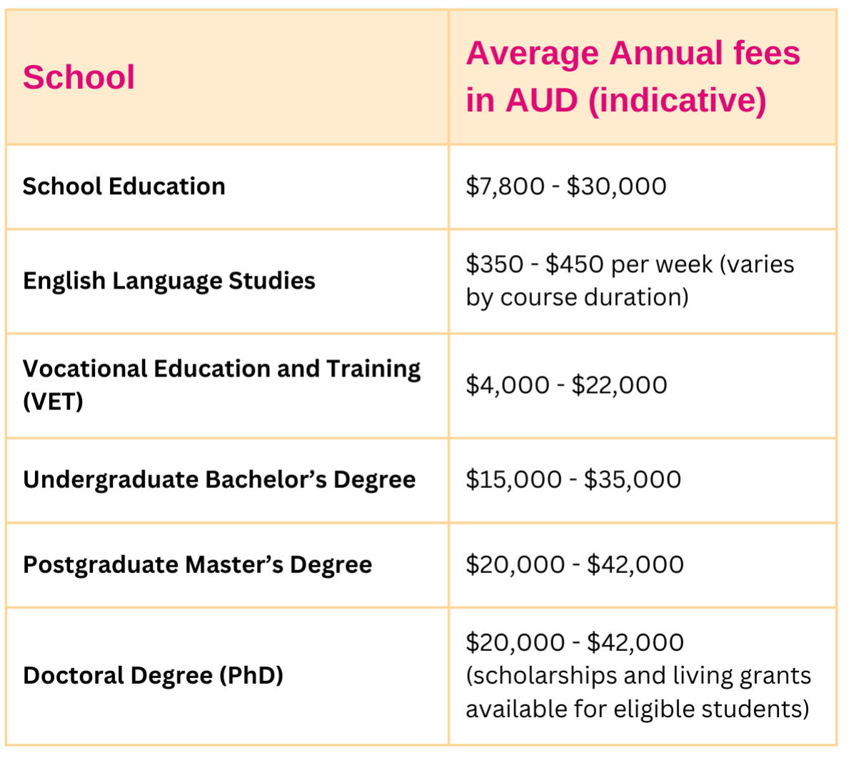Select the "Postgraduate Master's Degree" row label
The width and height of the screenshot is (854, 778).
(197, 564)
